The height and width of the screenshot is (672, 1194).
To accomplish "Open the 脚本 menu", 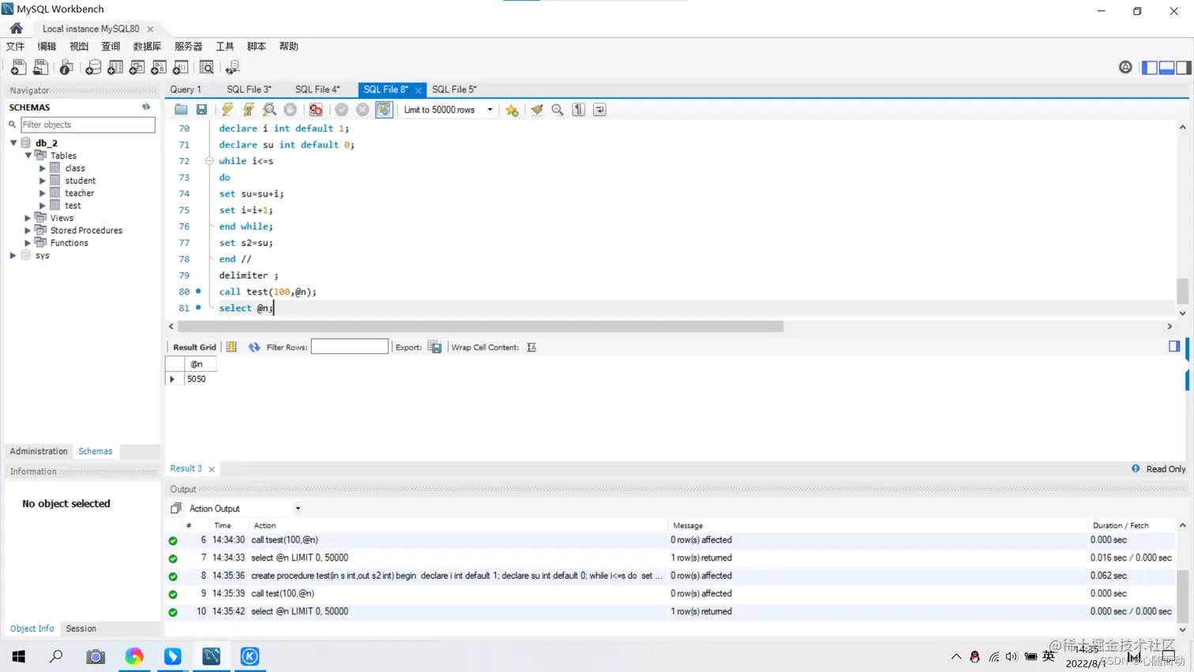I will coord(257,47).
